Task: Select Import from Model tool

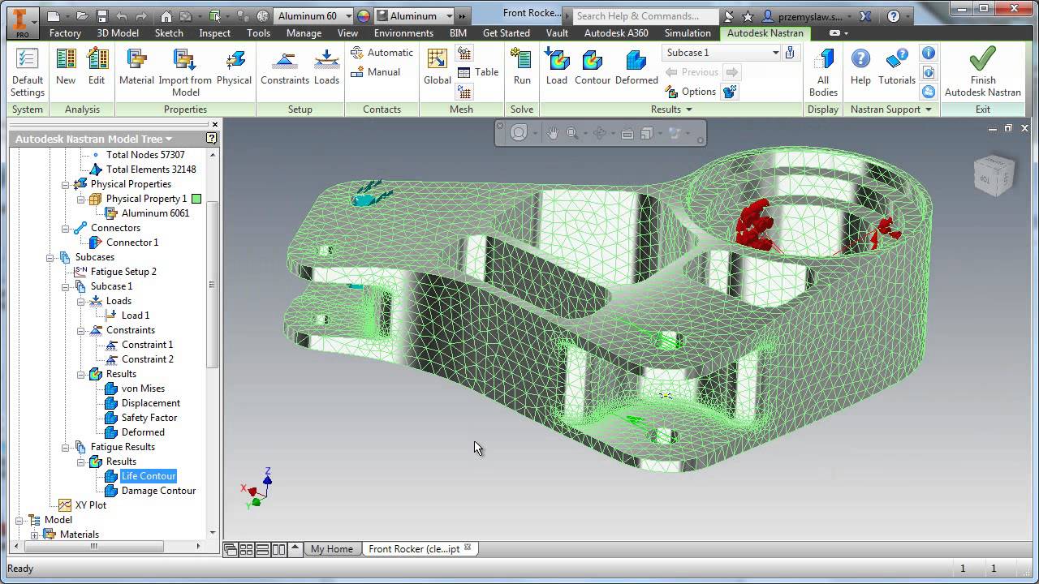Action: tap(185, 71)
